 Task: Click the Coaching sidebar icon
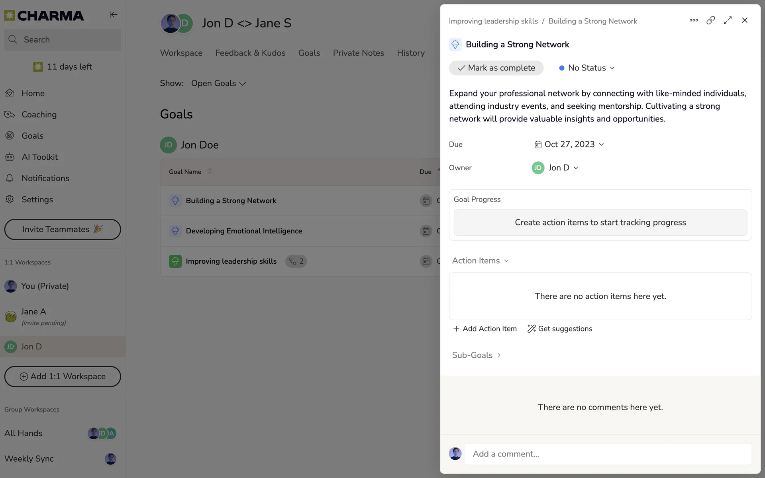(10, 114)
